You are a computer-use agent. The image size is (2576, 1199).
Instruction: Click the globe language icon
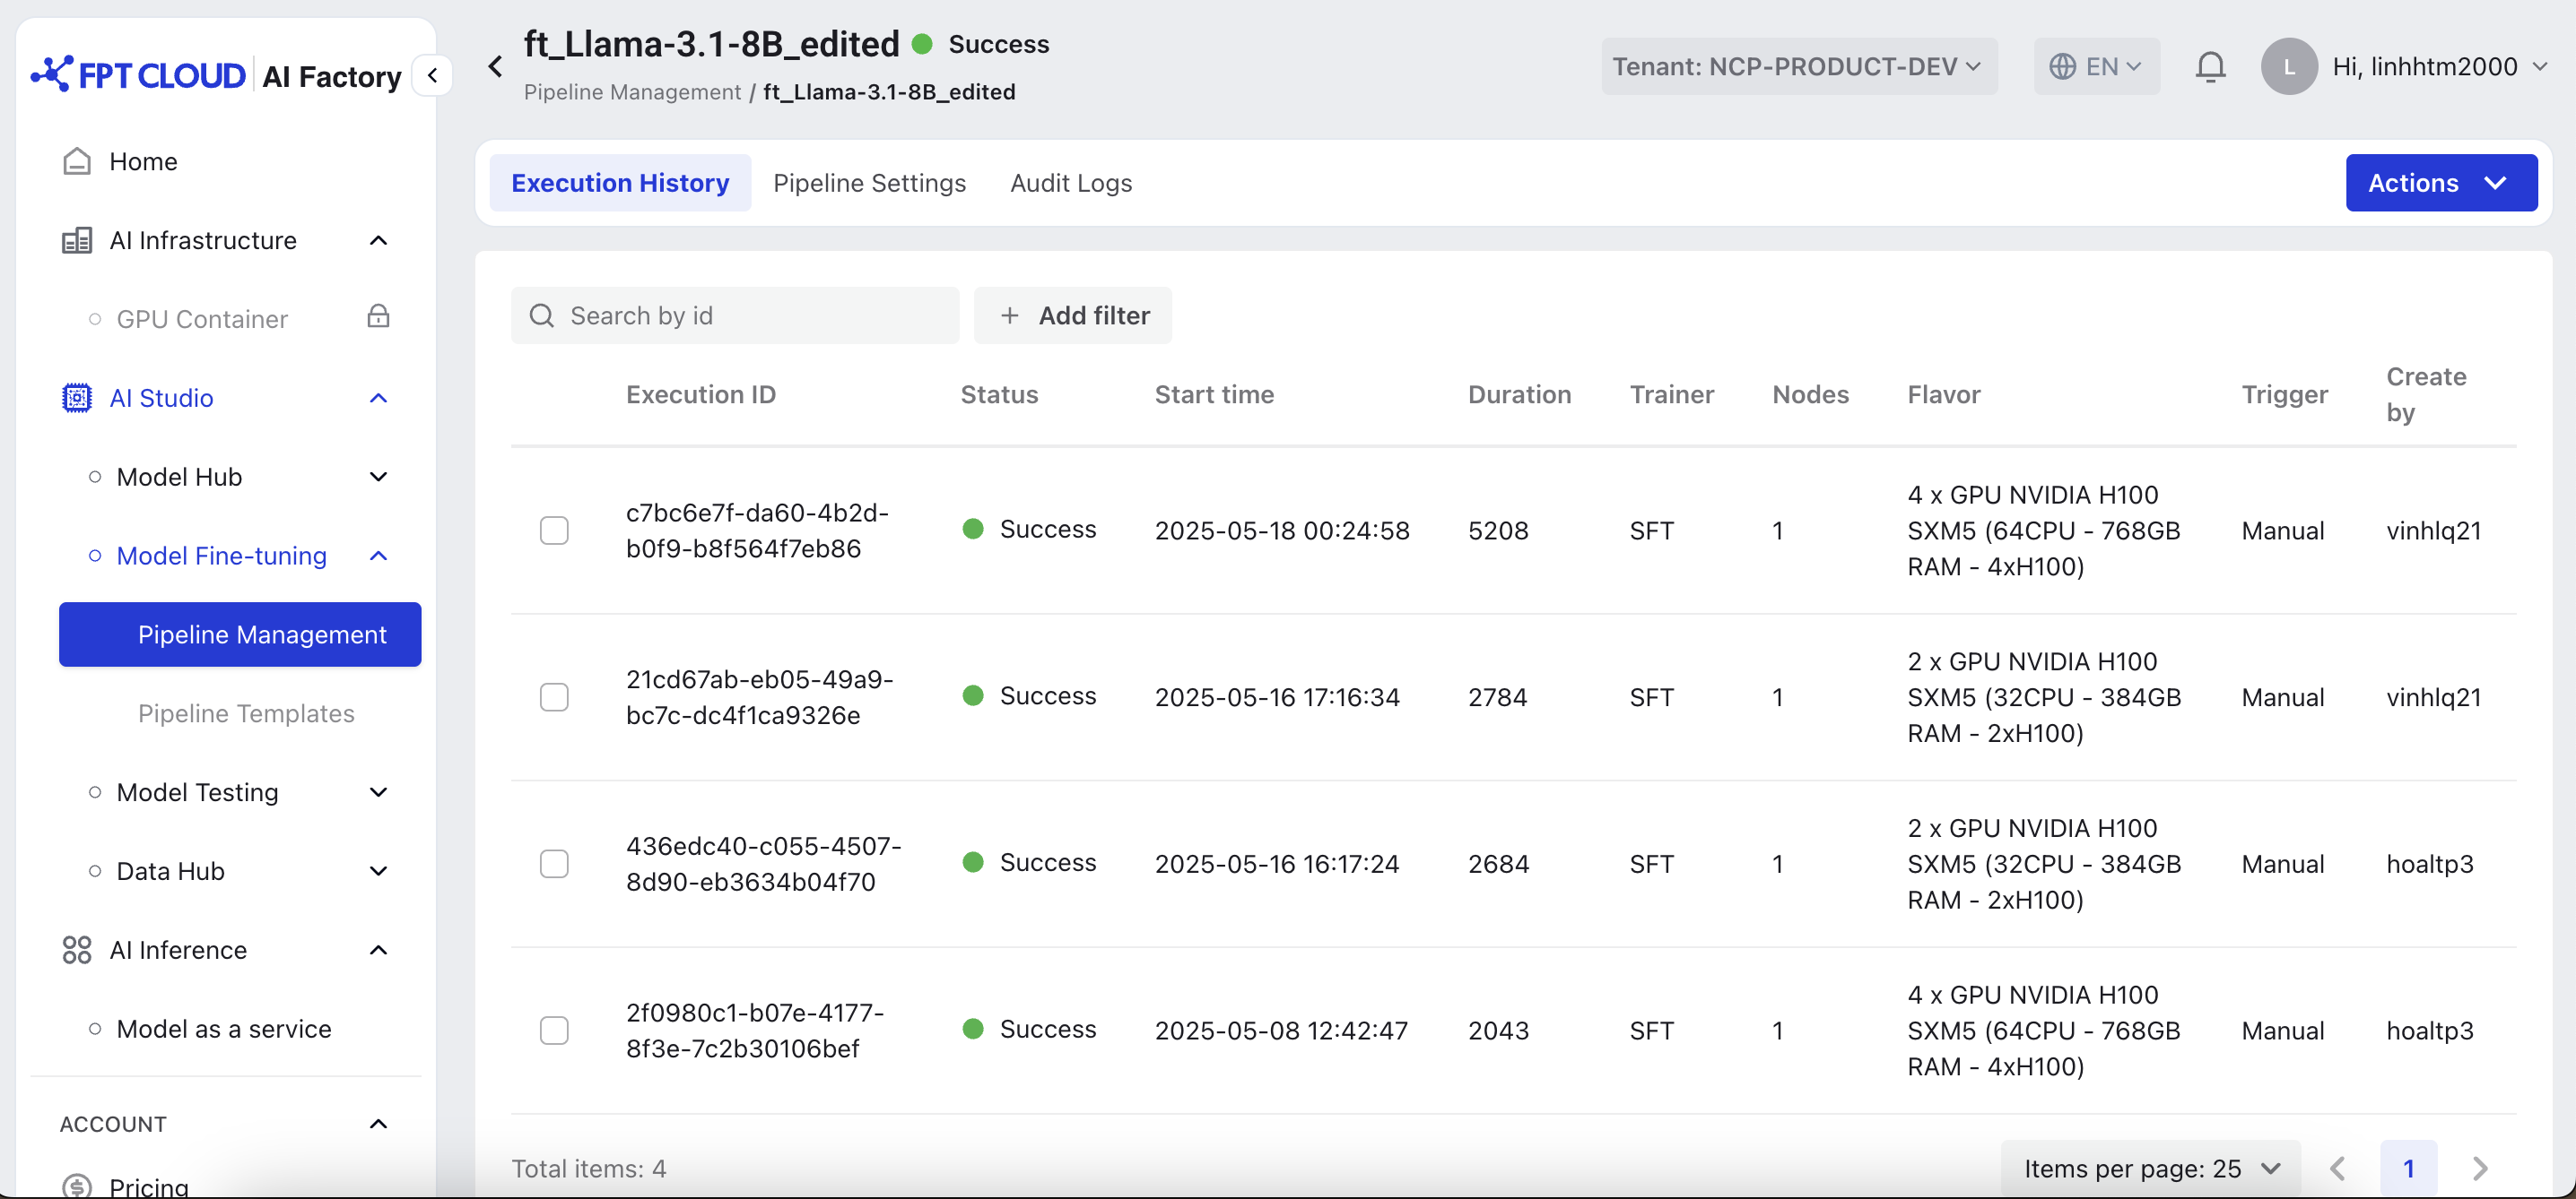(2062, 67)
